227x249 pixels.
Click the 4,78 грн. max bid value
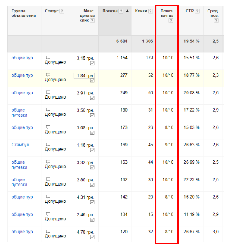pyautogui.click(x=85, y=232)
